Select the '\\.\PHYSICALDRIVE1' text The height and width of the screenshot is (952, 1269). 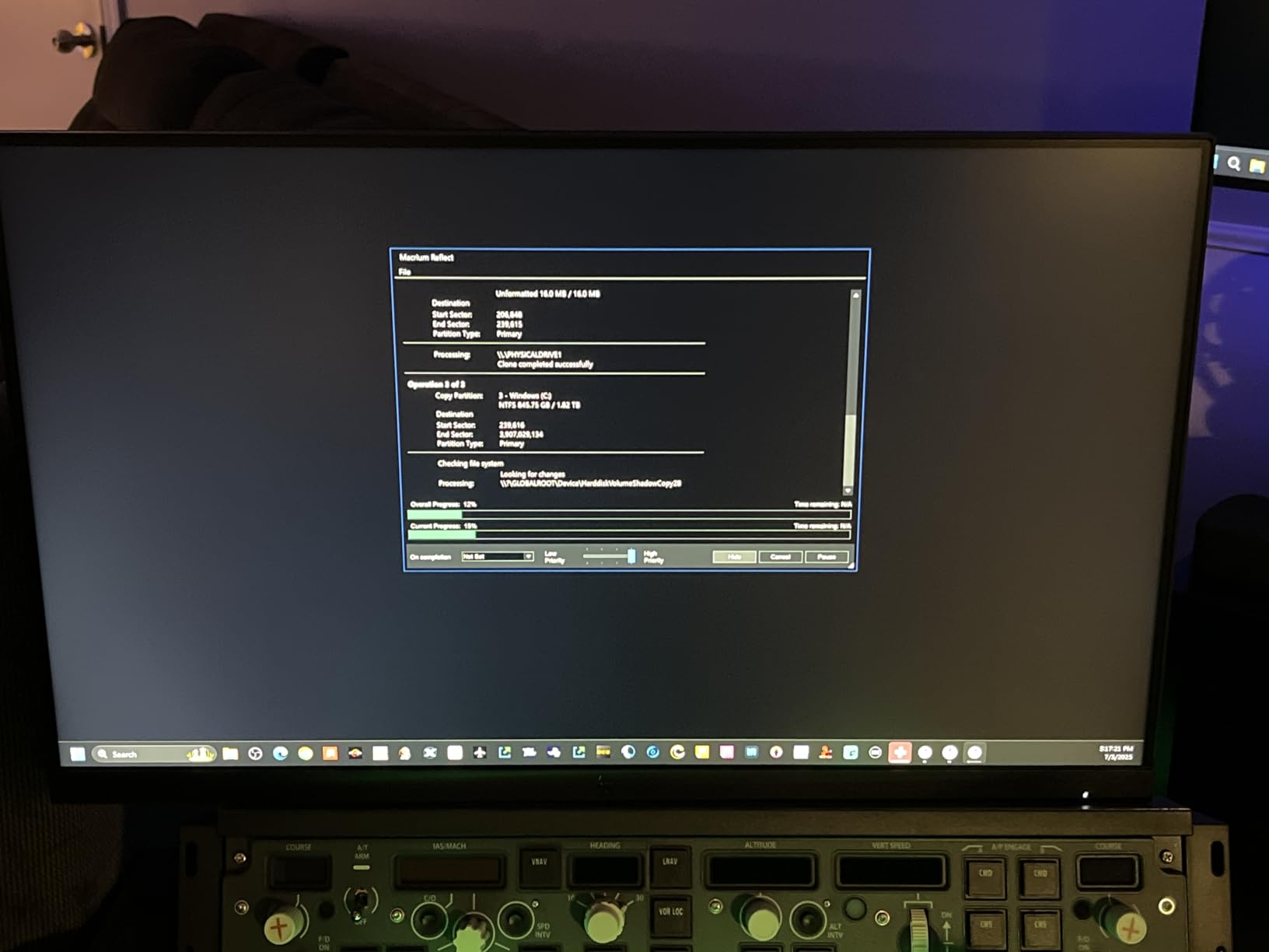click(529, 355)
